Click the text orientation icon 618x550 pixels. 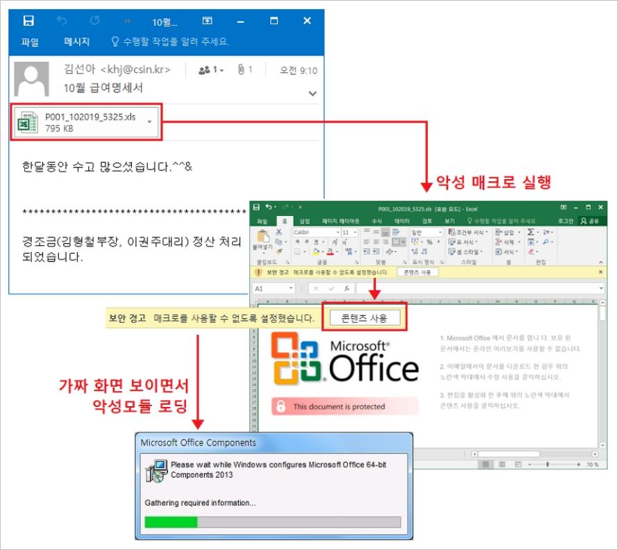tap(390, 251)
